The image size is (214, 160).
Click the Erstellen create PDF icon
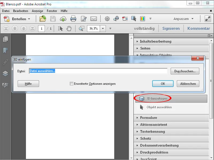pos(6,19)
